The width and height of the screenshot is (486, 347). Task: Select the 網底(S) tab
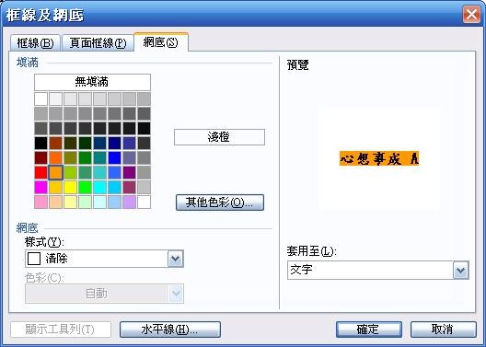pos(160,42)
